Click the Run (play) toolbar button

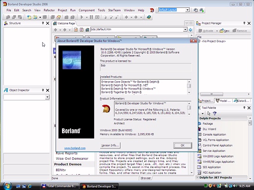[x=82, y=17]
